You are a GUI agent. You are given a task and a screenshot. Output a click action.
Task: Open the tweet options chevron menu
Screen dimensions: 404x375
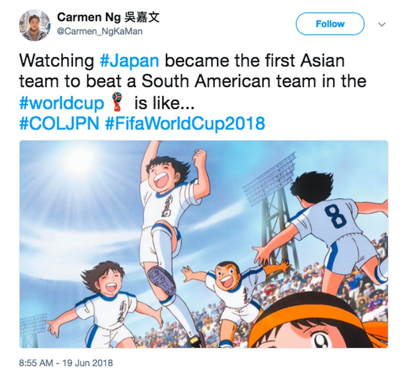(x=382, y=24)
